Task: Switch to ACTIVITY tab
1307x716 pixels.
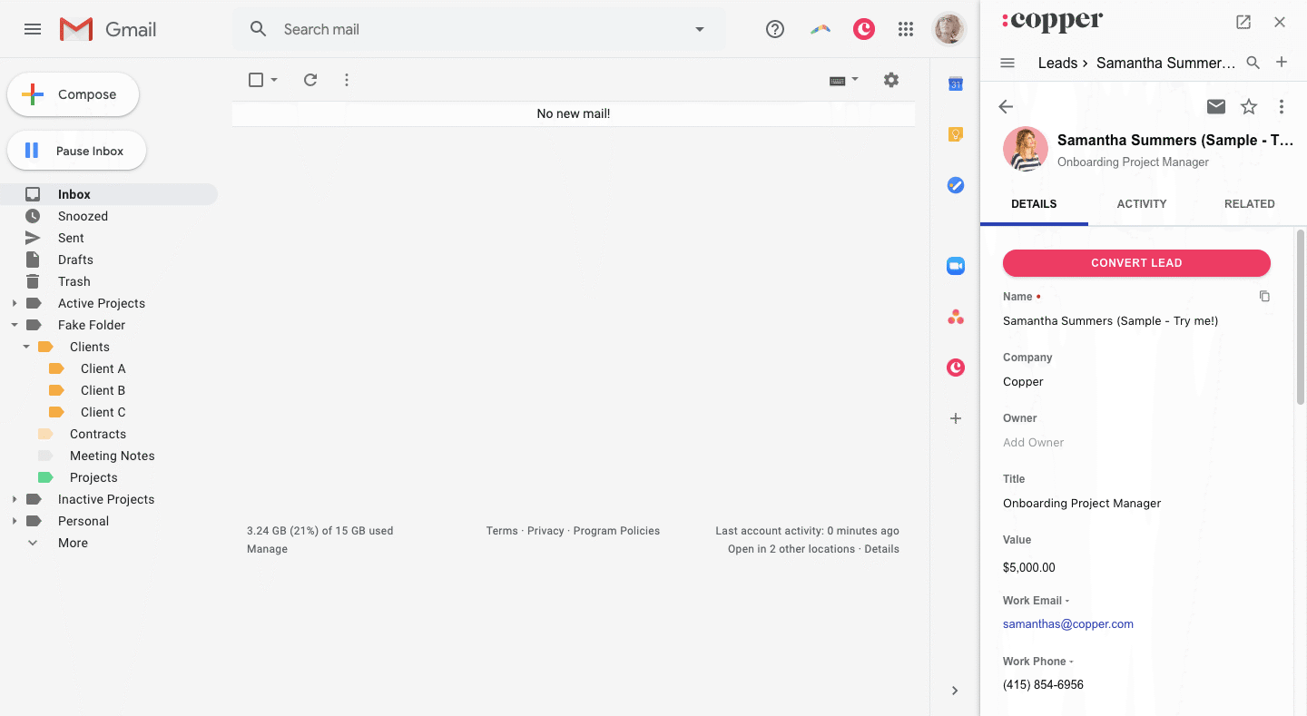Action: pos(1142,204)
